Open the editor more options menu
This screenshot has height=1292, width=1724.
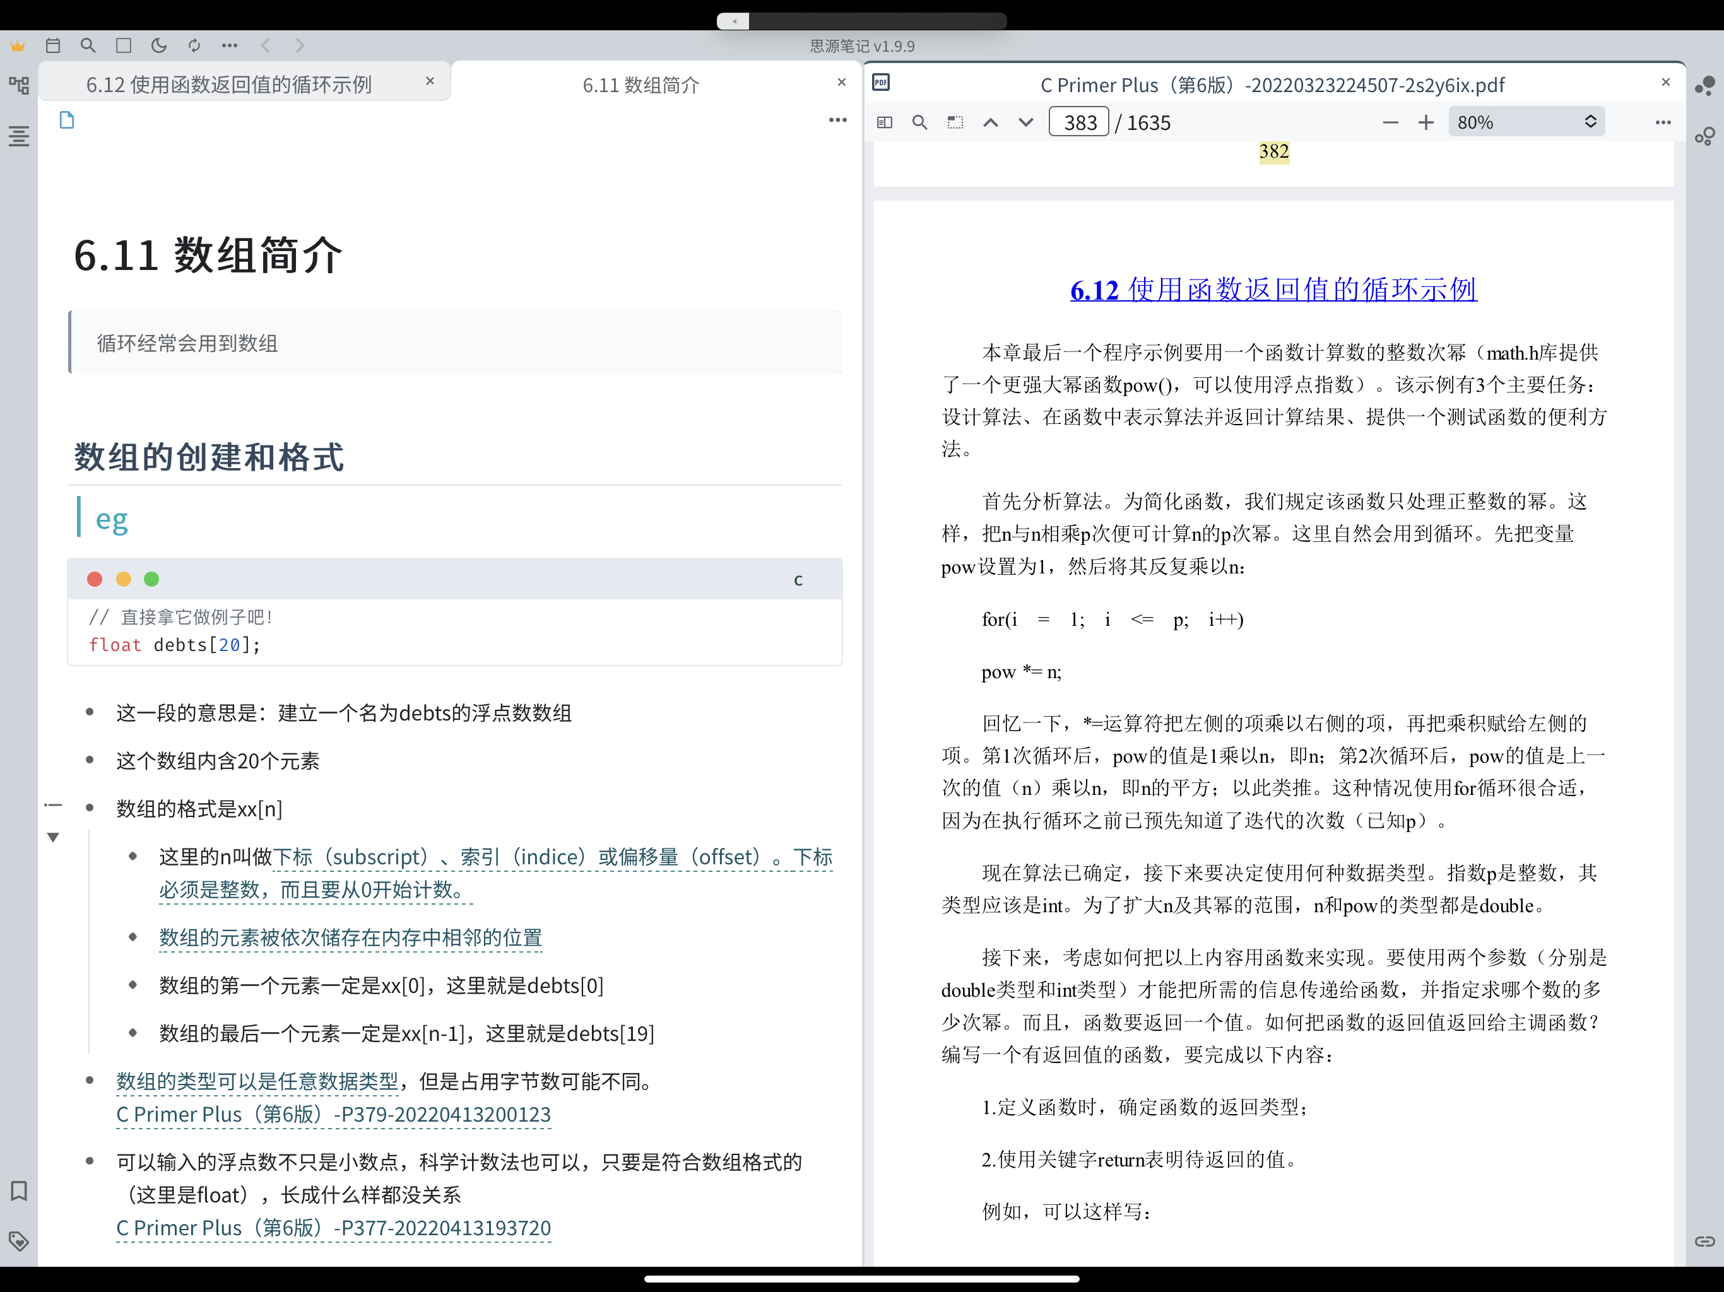[838, 119]
